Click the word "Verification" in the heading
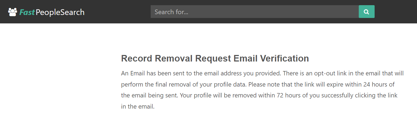 [284, 59]
